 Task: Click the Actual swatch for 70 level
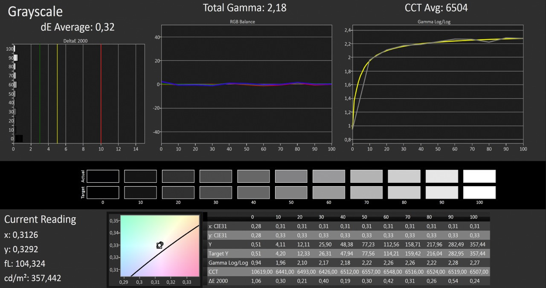[366, 176]
